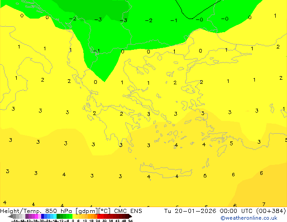Click the map temperature value "7"

pos(263,204)
